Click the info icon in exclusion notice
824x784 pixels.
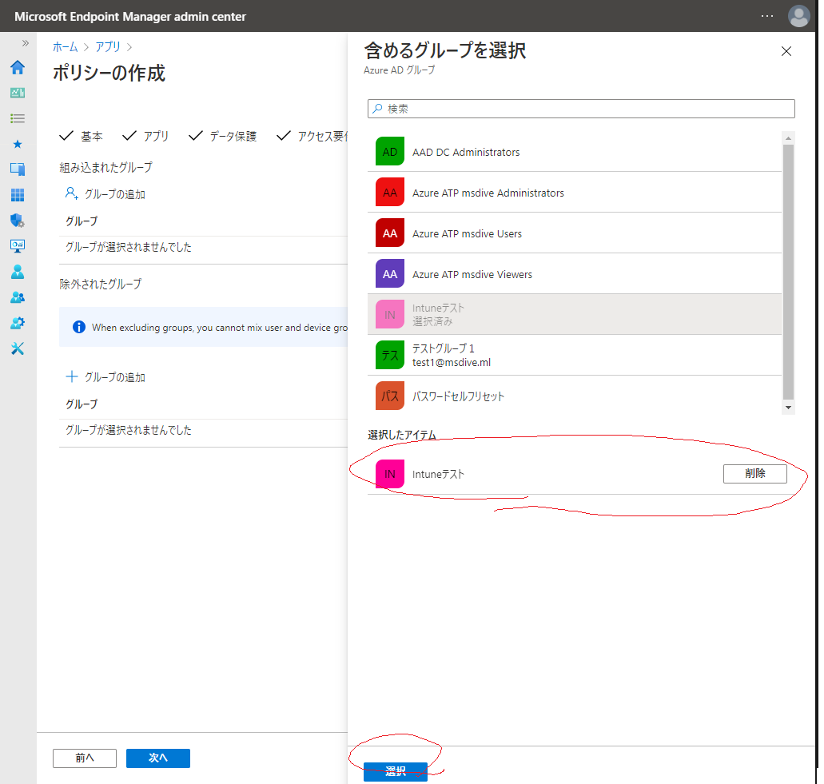pyautogui.click(x=79, y=327)
